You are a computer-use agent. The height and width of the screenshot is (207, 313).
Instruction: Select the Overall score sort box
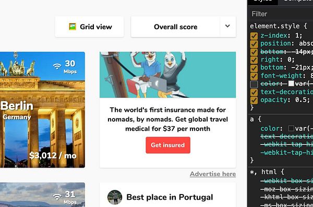[175, 27]
